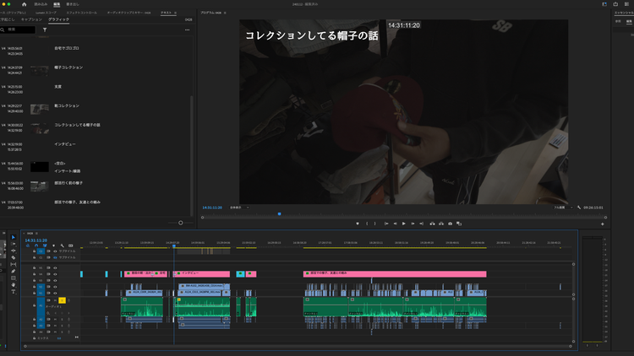Screen dimensions: 634x356
Task: Open the エフェクトコントロール panel tab
Action: 82,13
